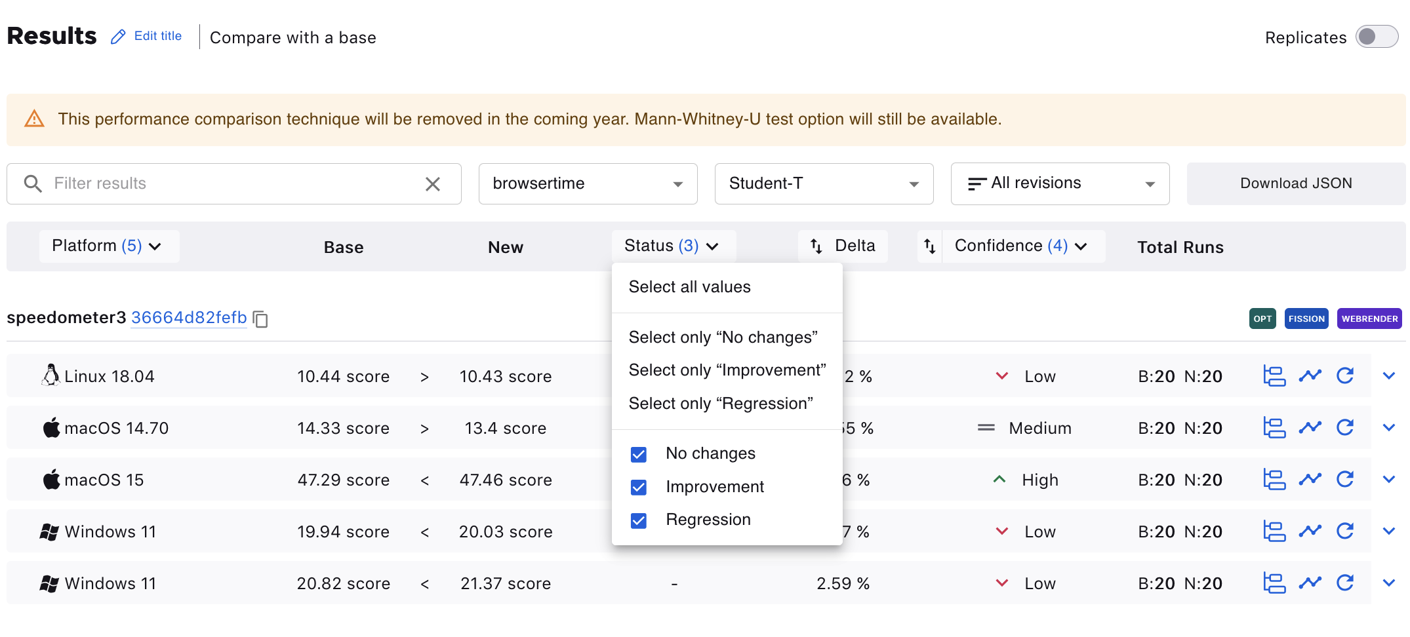This screenshot has width=1410, height=637.
Task: Clear the filter with the X icon
Action: (x=432, y=184)
